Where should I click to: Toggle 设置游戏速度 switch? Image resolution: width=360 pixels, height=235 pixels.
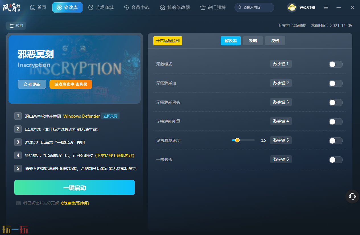[x=336, y=141]
